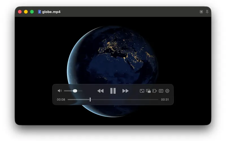Click the globe.mp4 window title
226x141 pixels.
(x=51, y=12)
